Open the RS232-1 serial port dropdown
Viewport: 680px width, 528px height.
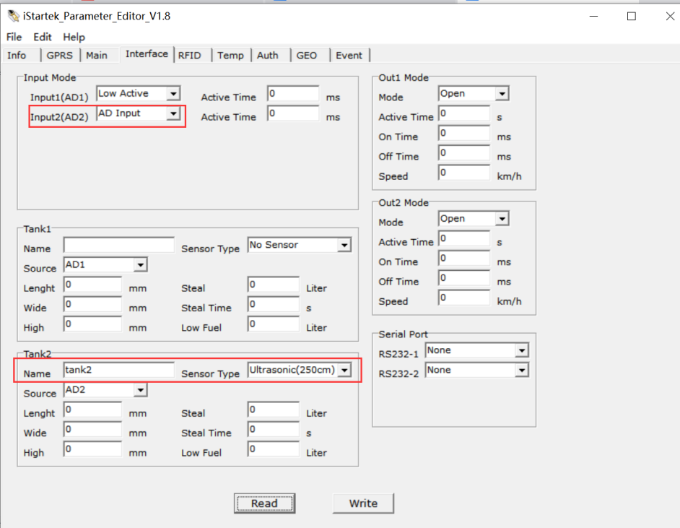[521, 351]
